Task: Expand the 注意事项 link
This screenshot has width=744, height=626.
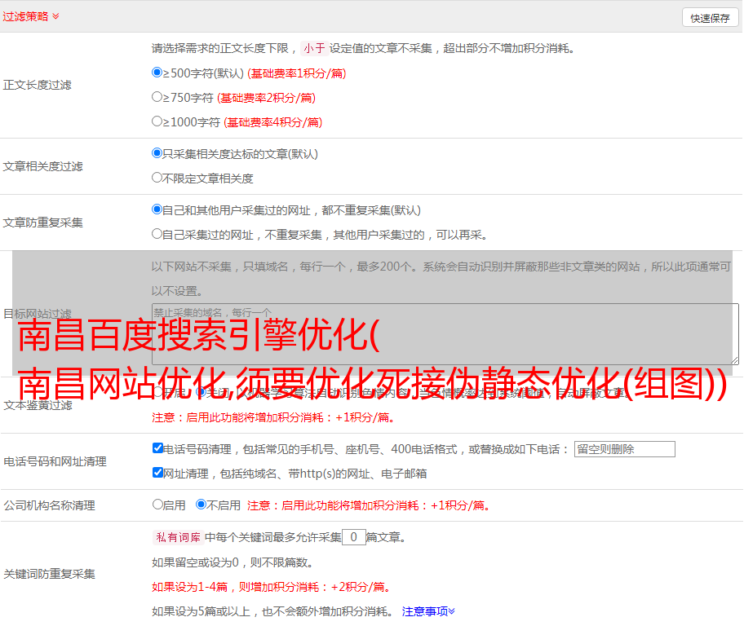Action: pyautogui.click(x=428, y=611)
